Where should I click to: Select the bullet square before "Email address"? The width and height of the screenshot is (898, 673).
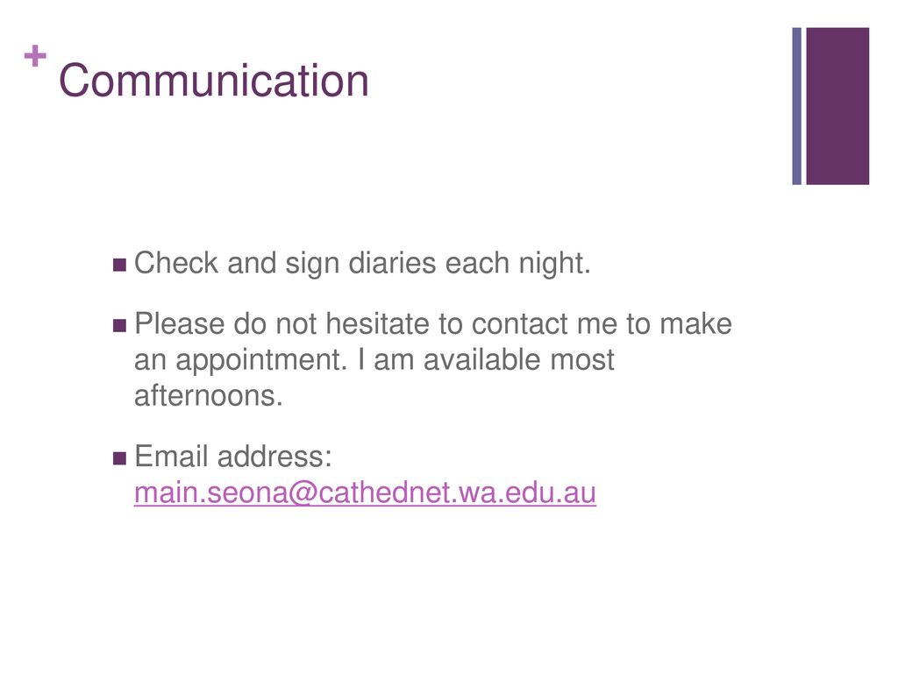[119, 458]
